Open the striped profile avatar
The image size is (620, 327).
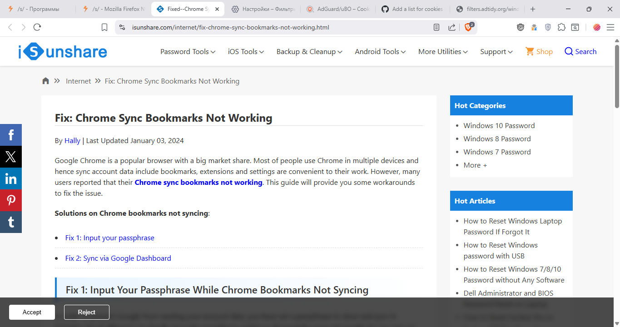pos(597,27)
